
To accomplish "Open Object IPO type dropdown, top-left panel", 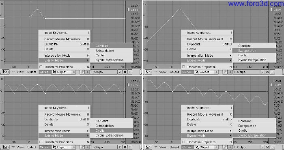I will click(64, 72).
